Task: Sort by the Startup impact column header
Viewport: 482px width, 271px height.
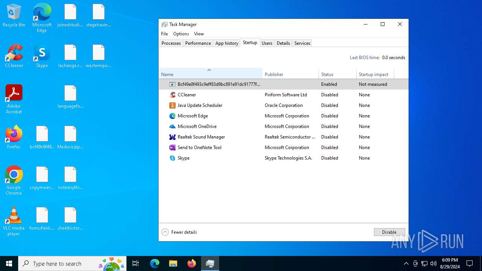Action: coord(375,73)
